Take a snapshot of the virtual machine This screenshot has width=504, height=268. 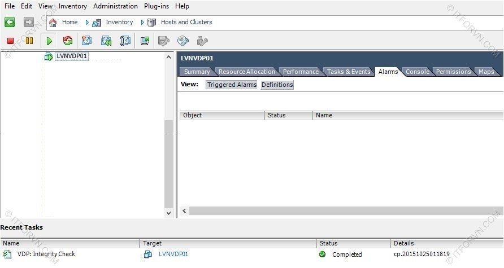[x=86, y=41]
